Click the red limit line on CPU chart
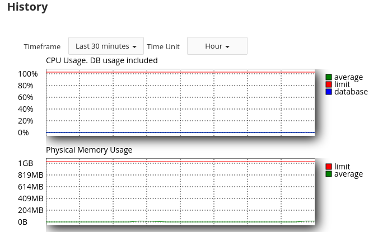This screenshot has height=232, width=392. click(x=180, y=72)
